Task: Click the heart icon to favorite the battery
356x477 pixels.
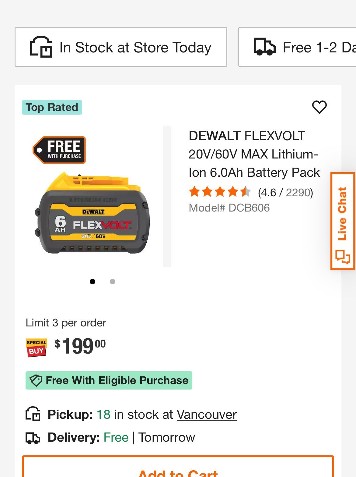Action: (x=319, y=107)
